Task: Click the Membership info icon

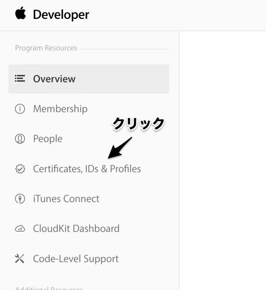Action: 20,109
